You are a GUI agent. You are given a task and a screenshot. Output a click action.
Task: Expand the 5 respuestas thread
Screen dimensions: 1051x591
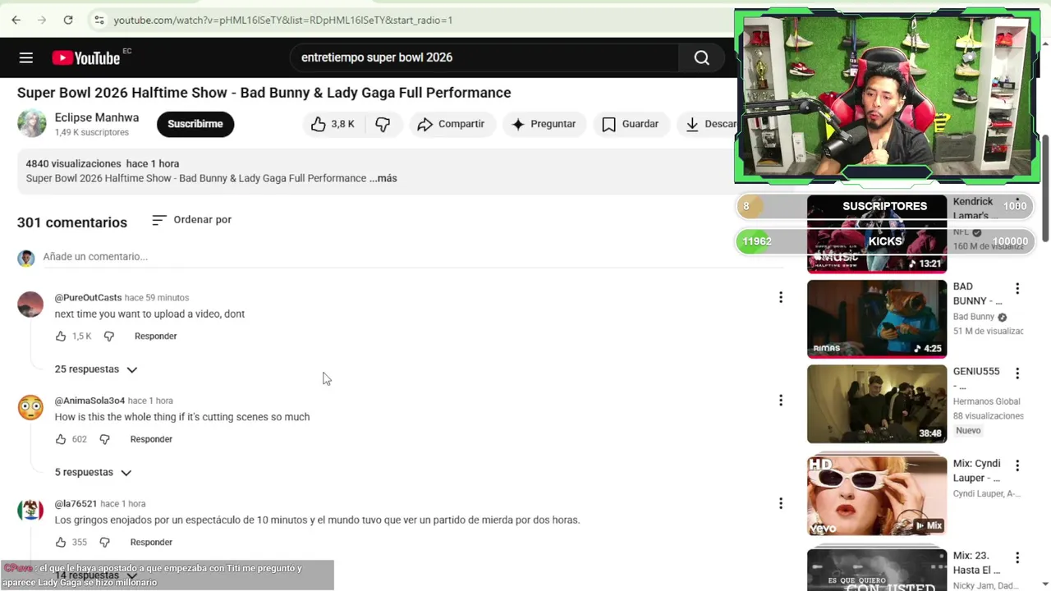(93, 473)
